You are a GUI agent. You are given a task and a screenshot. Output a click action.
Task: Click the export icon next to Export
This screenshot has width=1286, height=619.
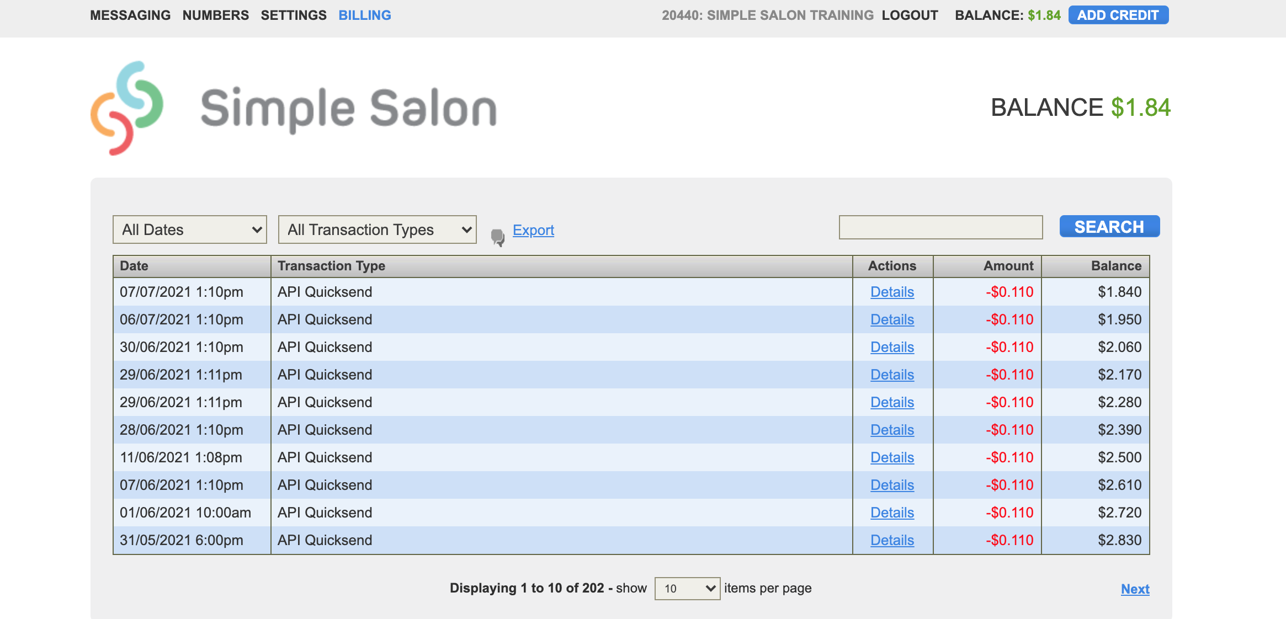click(498, 237)
